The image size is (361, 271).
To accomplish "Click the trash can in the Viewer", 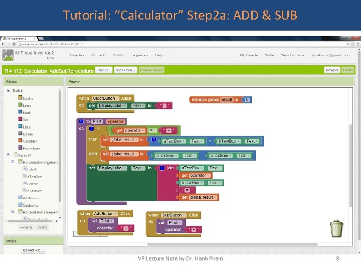I will coord(336,228).
